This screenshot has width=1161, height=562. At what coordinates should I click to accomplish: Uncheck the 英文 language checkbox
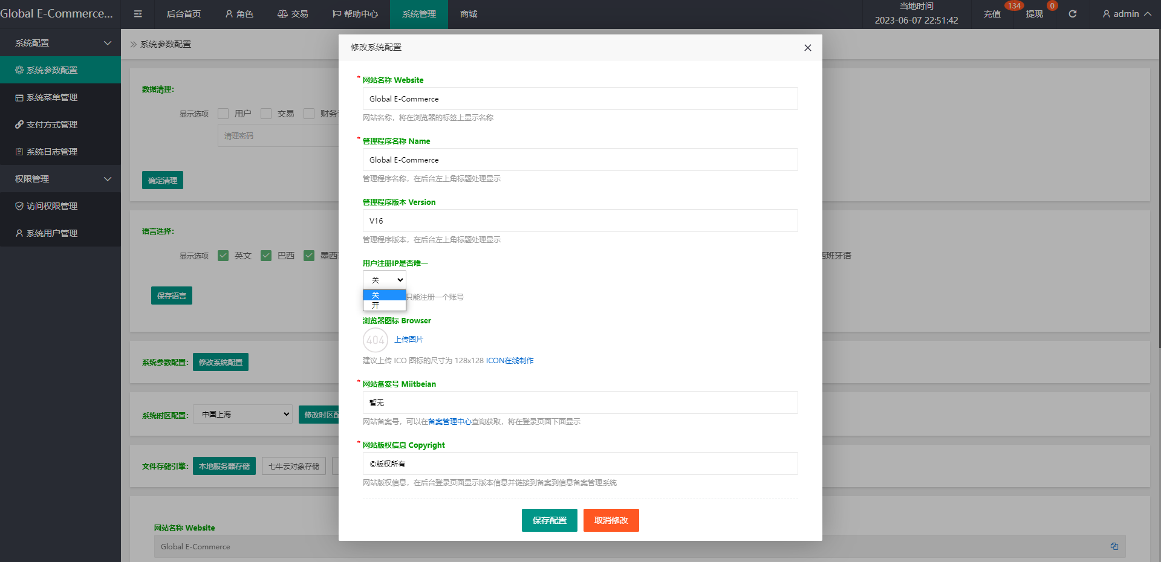(223, 256)
